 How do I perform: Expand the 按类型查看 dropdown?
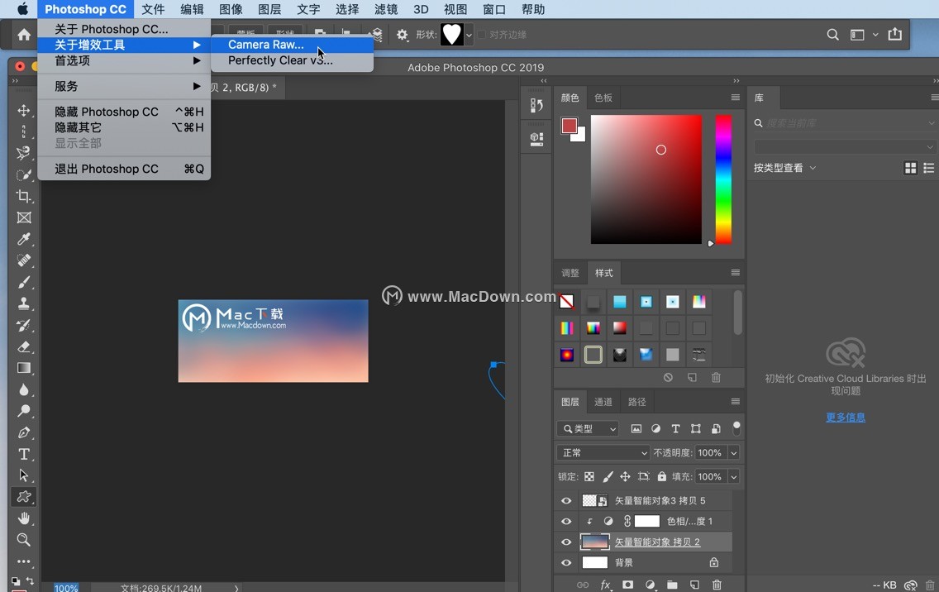point(784,168)
